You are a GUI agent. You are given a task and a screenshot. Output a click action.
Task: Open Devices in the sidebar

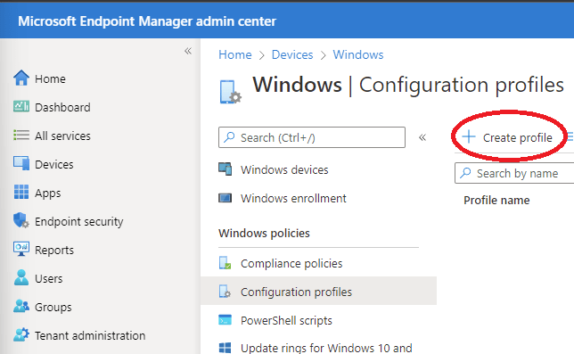pyautogui.click(x=54, y=164)
